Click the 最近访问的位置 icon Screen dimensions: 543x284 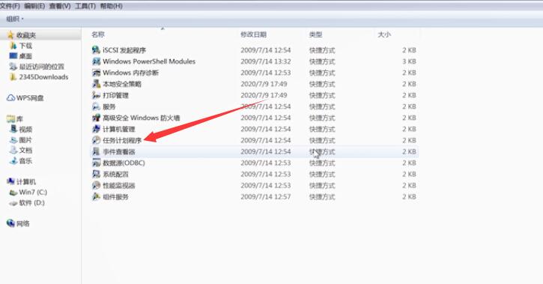tap(13, 66)
